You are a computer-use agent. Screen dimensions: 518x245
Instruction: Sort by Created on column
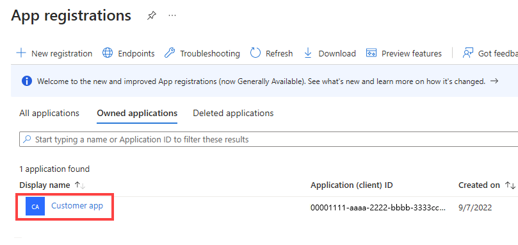pyautogui.click(x=479, y=185)
